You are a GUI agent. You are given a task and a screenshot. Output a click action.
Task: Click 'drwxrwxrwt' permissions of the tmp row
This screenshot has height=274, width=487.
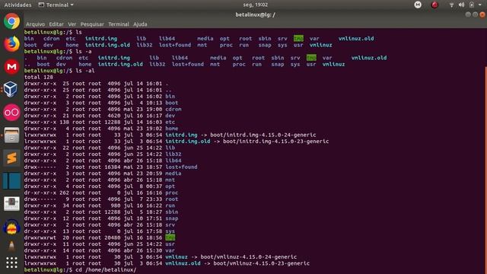point(40,237)
